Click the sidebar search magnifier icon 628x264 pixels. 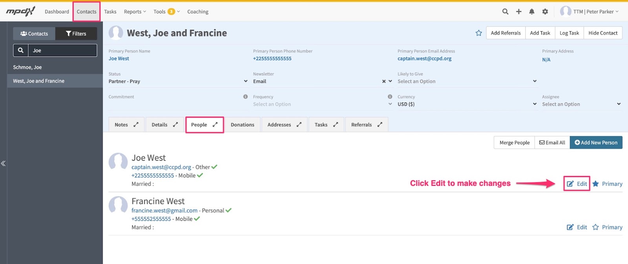[21, 50]
